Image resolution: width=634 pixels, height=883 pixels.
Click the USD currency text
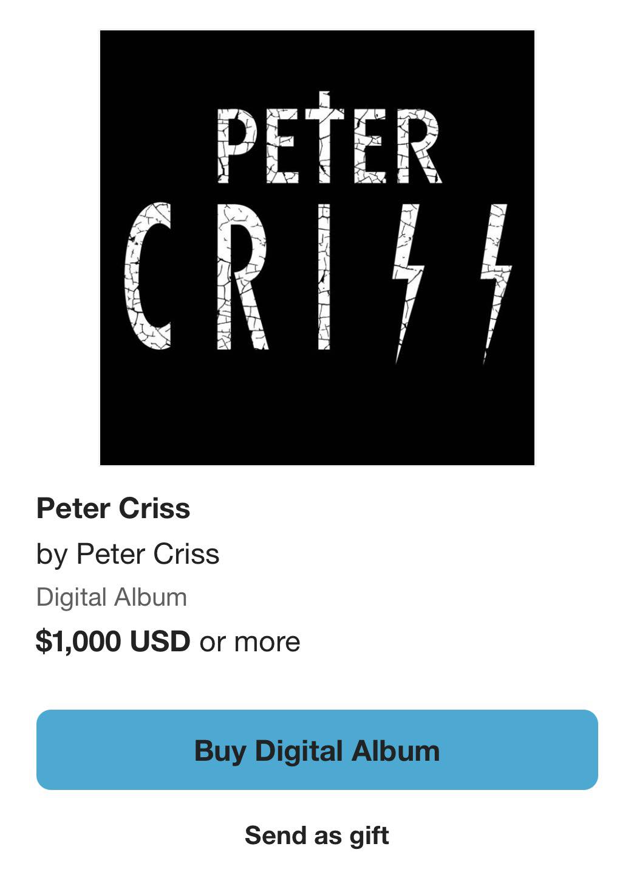[x=160, y=642]
